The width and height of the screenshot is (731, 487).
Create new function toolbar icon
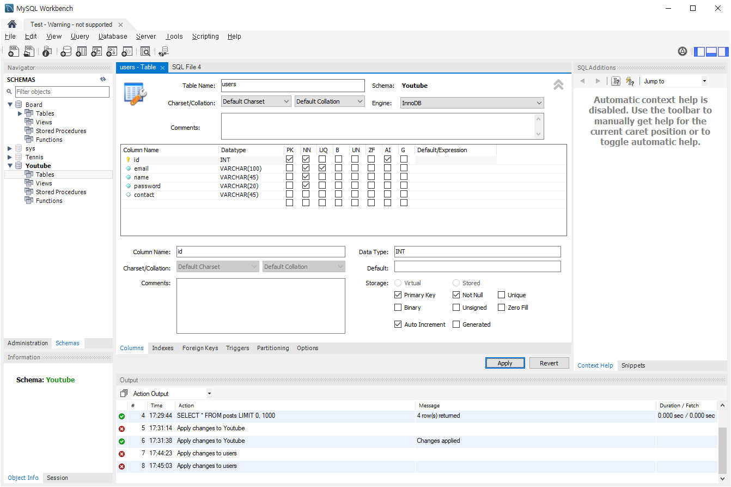click(x=127, y=51)
